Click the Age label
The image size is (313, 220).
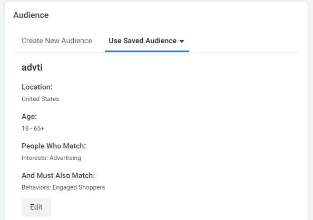point(29,116)
